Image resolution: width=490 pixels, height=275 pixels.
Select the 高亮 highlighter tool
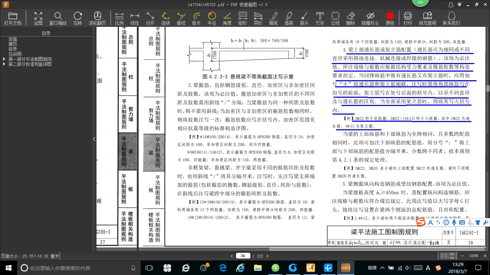[289, 18]
